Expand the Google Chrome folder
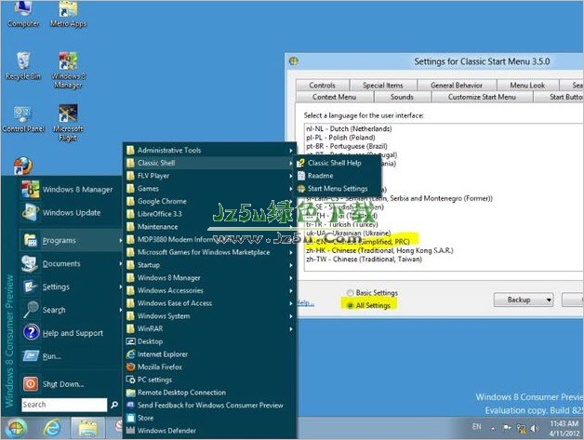Image resolution: width=584 pixels, height=440 pixels. (x=209, y=201)
